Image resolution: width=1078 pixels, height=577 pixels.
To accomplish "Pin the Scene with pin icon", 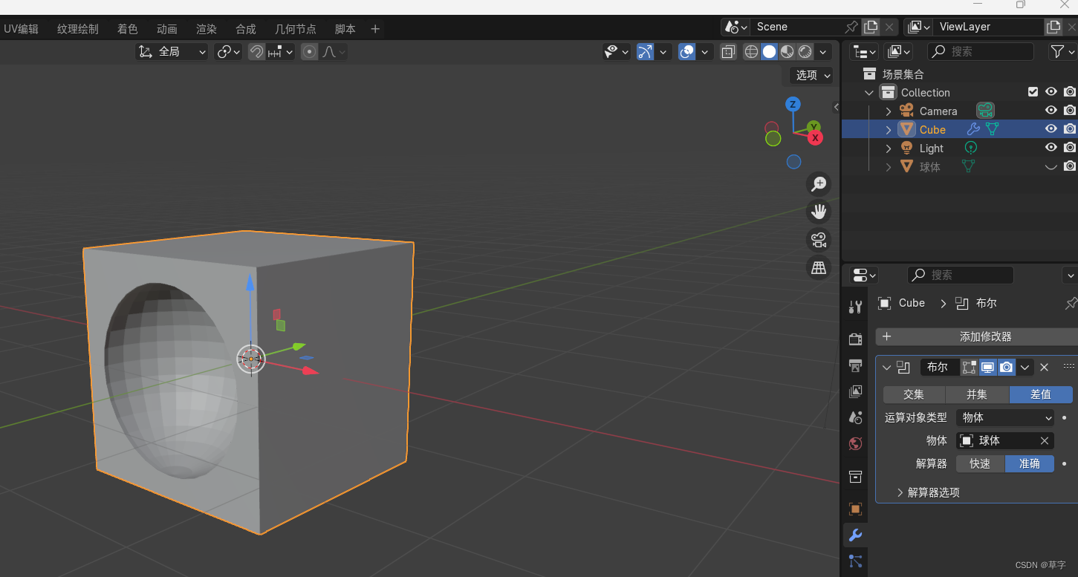I will click(851, 27).
